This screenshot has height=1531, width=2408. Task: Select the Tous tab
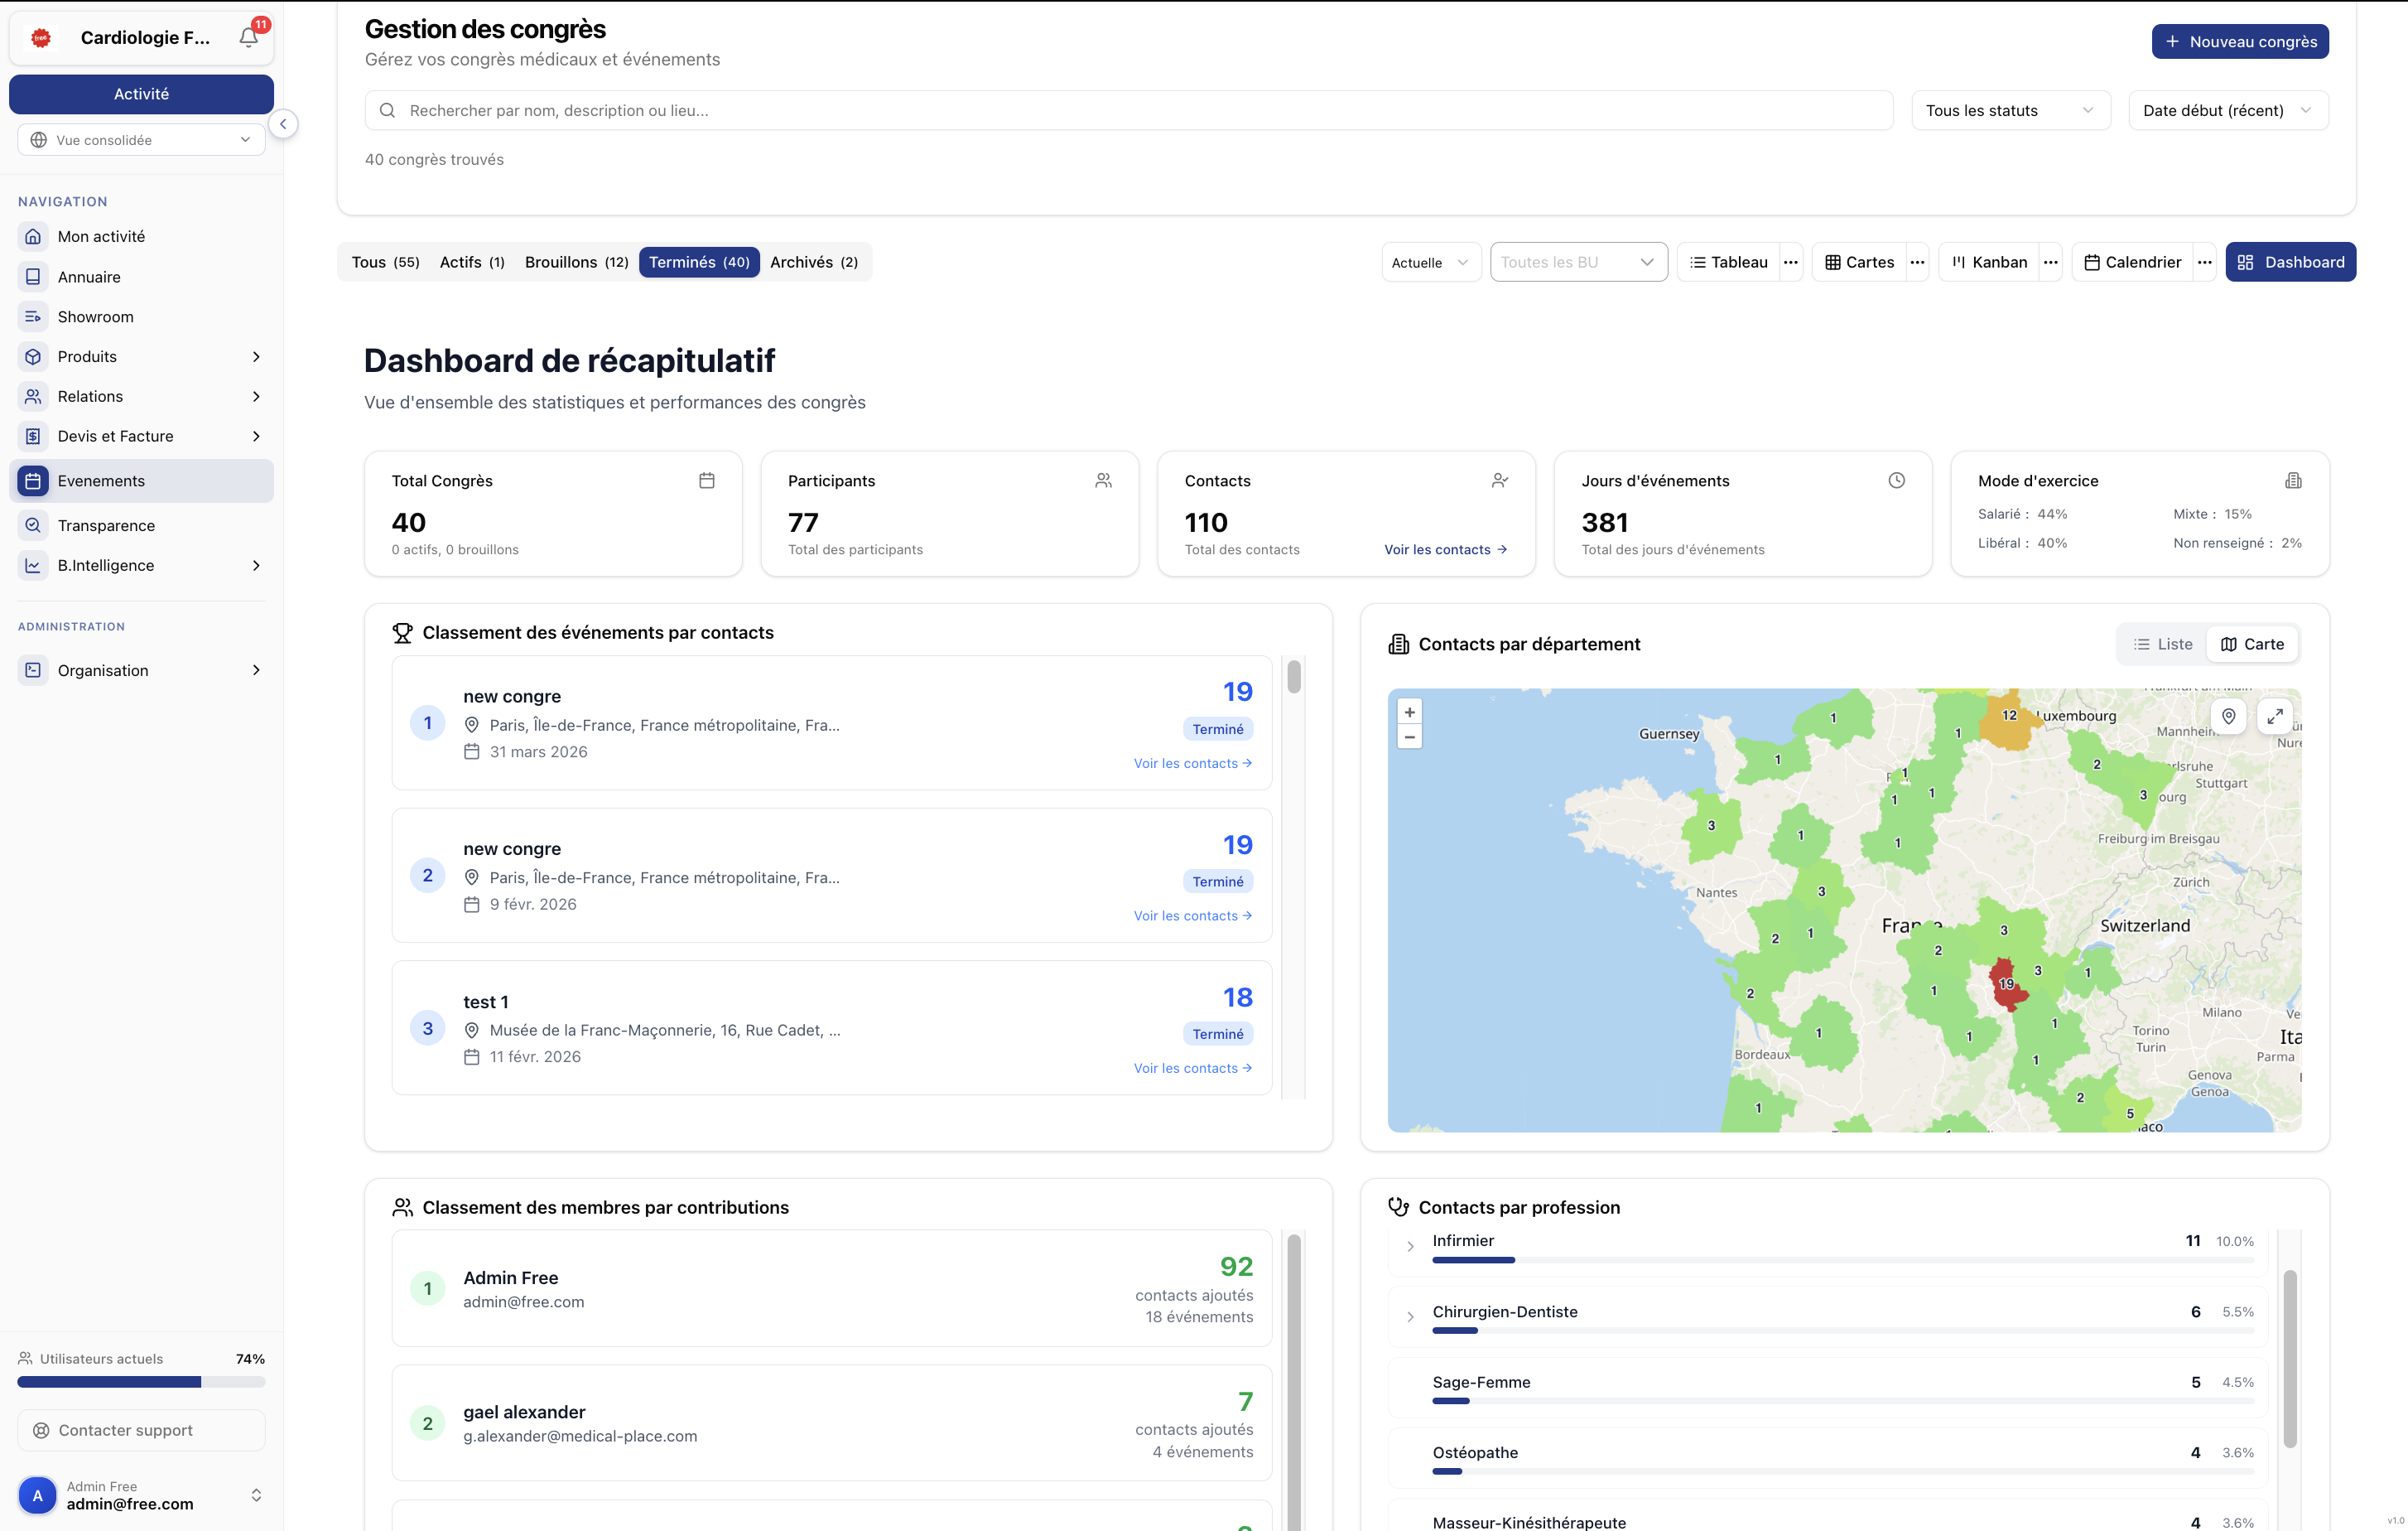point(385,262)
